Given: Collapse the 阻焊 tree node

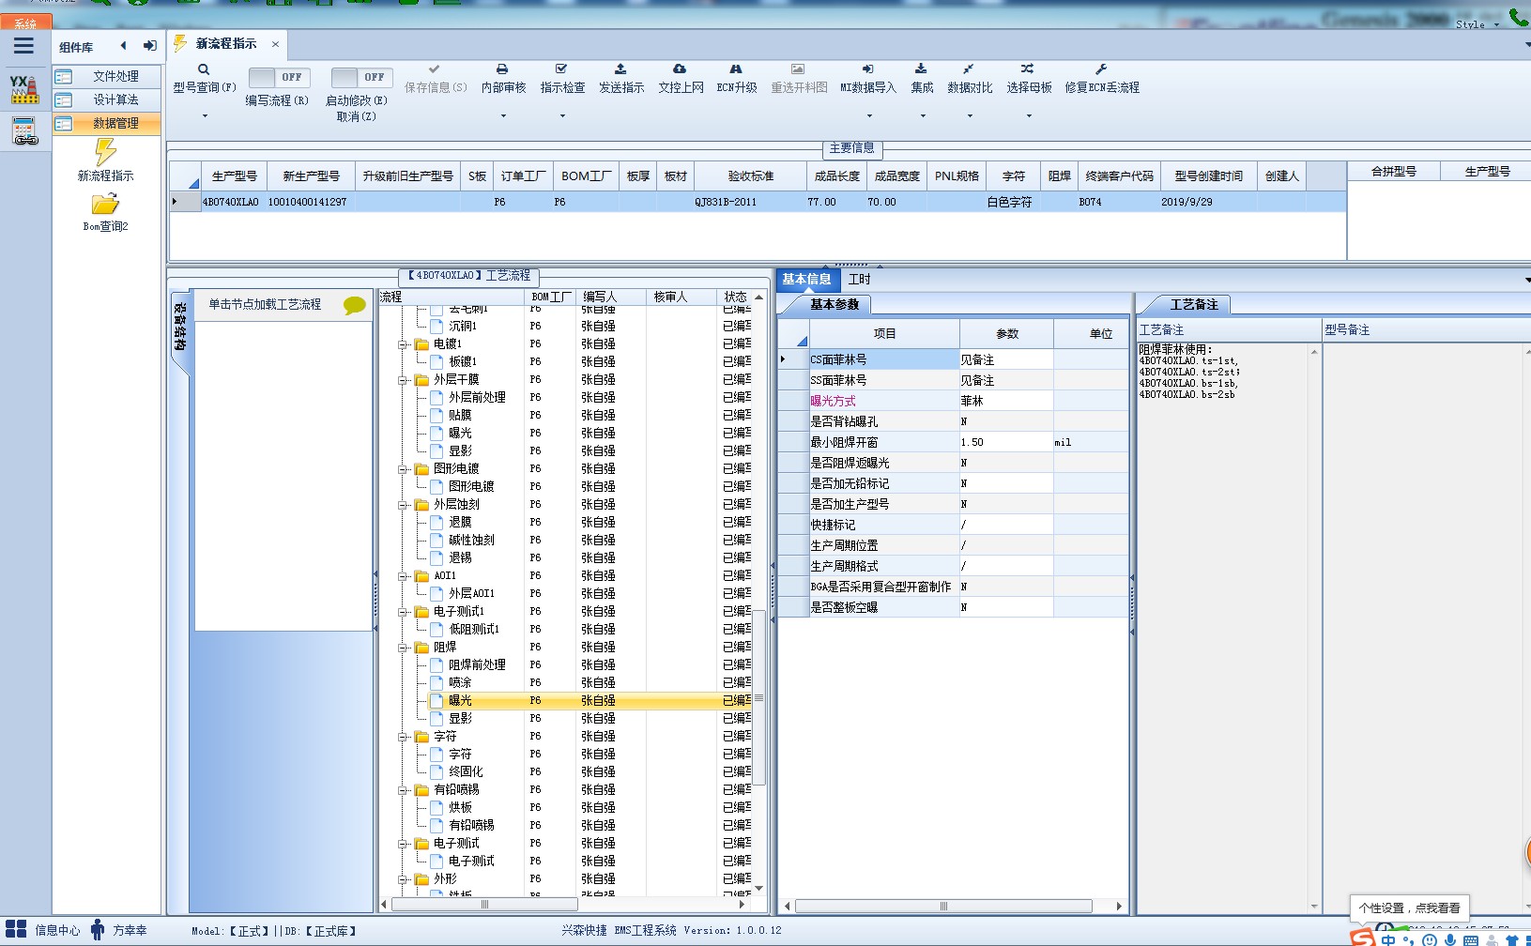Looking at the screenshot, I should (403, 648).
